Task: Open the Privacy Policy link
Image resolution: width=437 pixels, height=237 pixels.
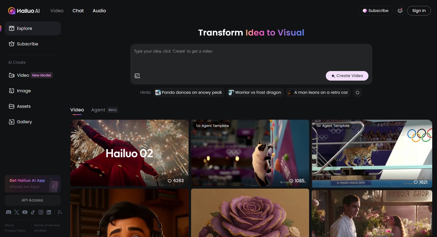Action: (x=15, y=231)
